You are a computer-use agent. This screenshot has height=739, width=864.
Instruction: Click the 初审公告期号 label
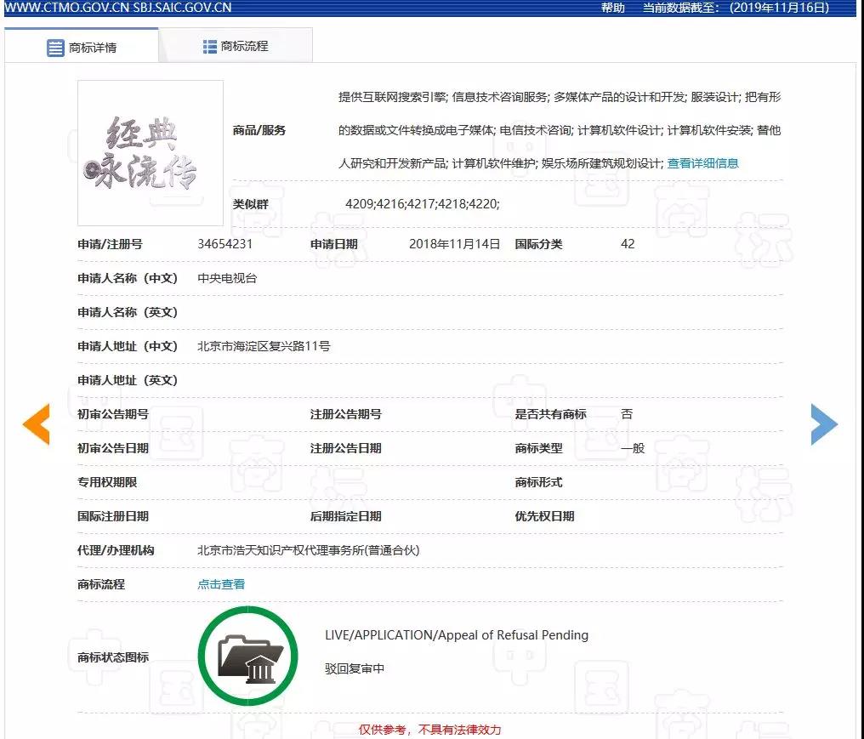point(113,414)
